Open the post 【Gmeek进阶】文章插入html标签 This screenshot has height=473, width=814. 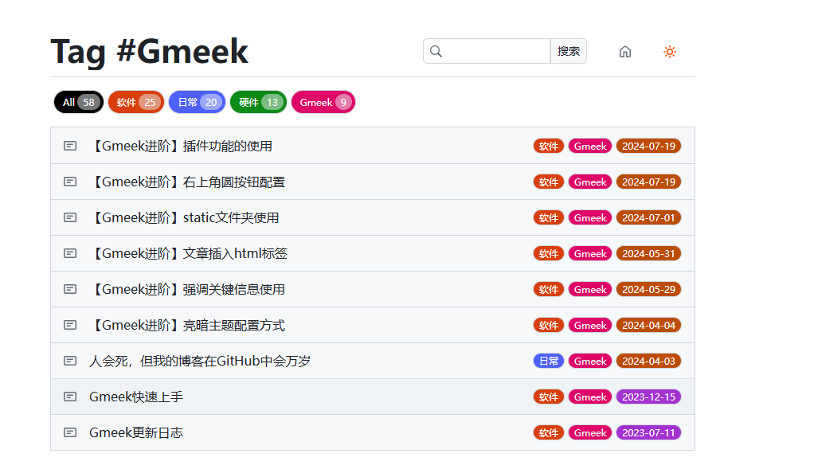188,253
